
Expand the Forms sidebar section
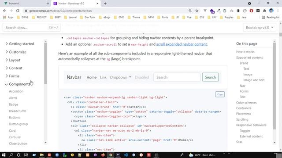12,76
